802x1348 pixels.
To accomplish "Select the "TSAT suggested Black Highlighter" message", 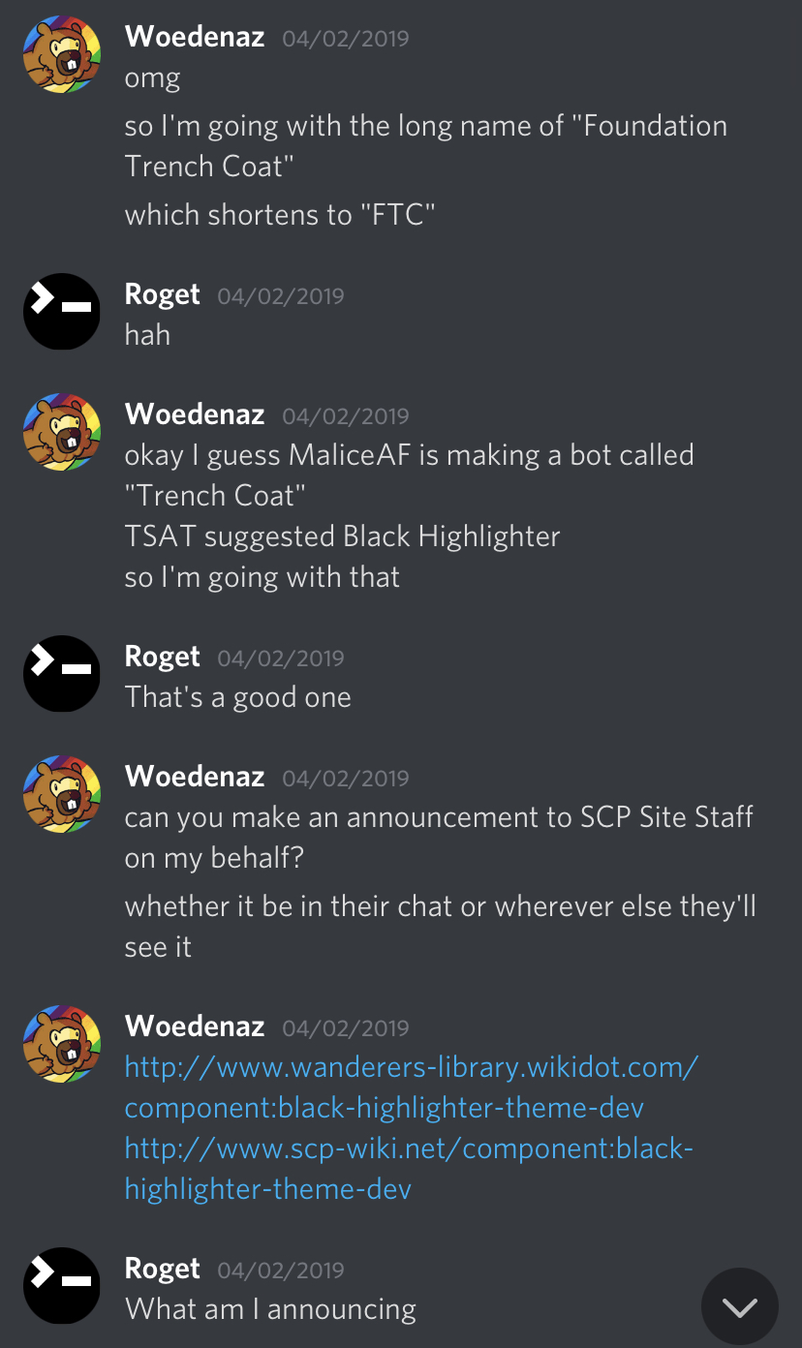I will (342, 536).
